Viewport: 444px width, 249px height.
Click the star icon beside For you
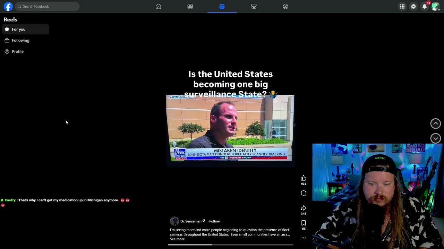(x=7, y=29)
